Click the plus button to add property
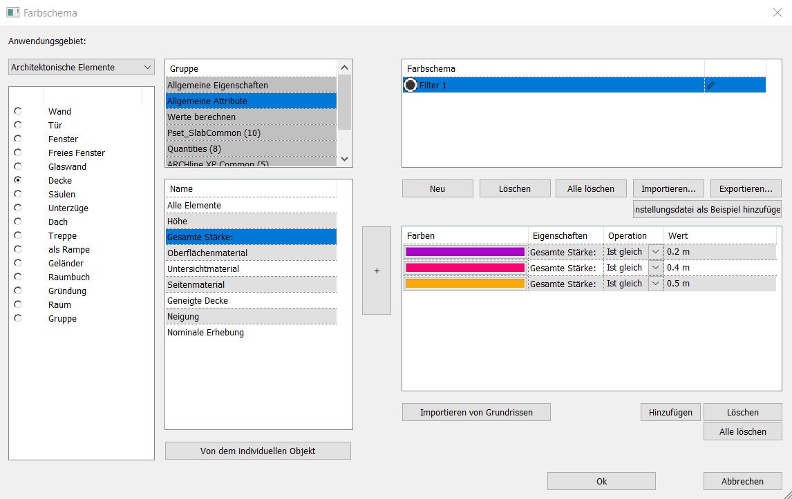This screenshot has height=499, width=792. (x=377, y=271)
